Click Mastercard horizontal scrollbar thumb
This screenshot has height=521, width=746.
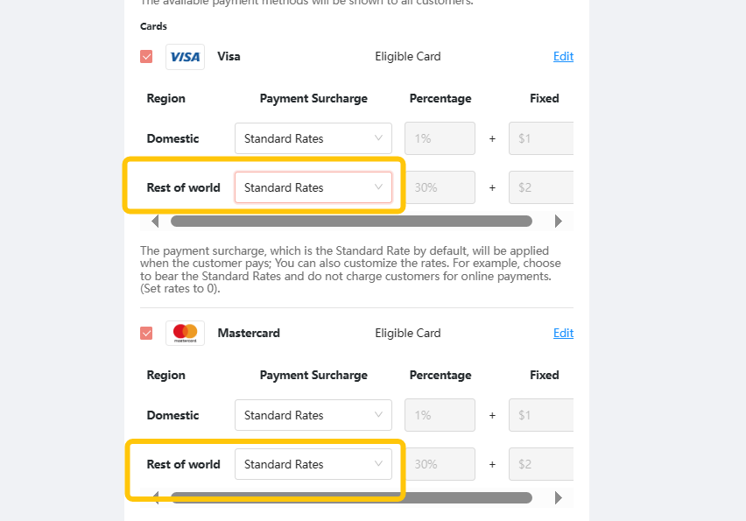pyautogui.click(x=351, y=497)
